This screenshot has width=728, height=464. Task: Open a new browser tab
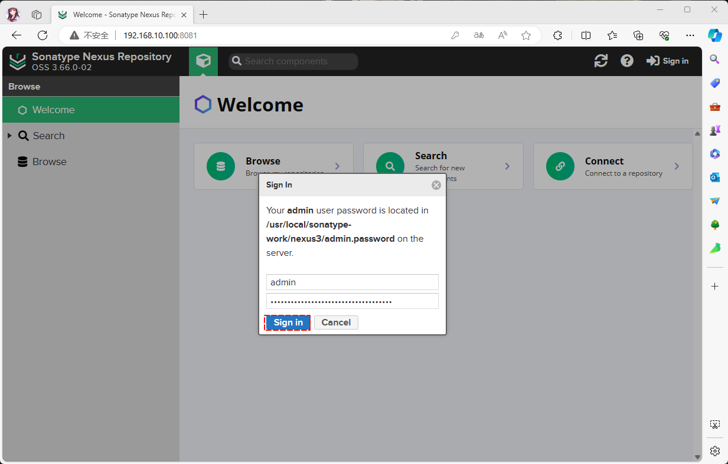(x=204, y=15)
